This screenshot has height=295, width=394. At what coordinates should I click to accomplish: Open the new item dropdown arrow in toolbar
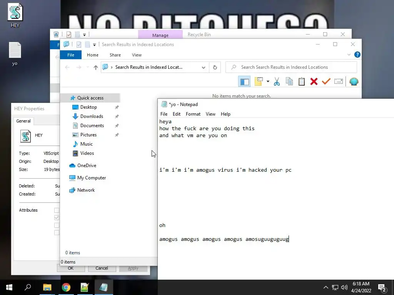(268, 81)
